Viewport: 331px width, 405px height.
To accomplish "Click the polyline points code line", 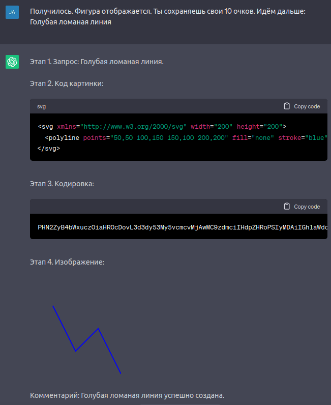I will pyautogui.click(x=186, y=138).
